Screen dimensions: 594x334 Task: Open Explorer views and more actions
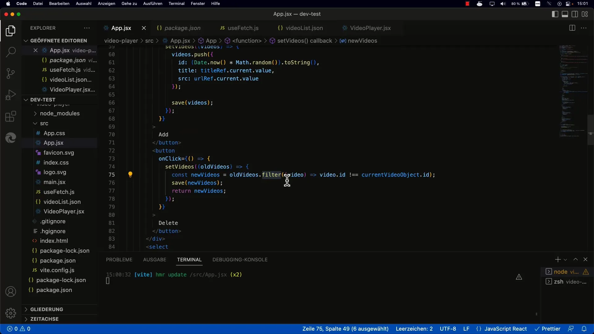(87, 28)
